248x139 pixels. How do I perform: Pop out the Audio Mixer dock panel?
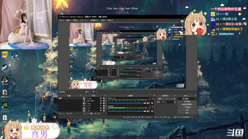[x=154, y=96]
